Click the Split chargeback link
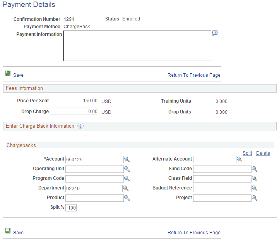This screenshot has width=279, height=240. point(247,153)
